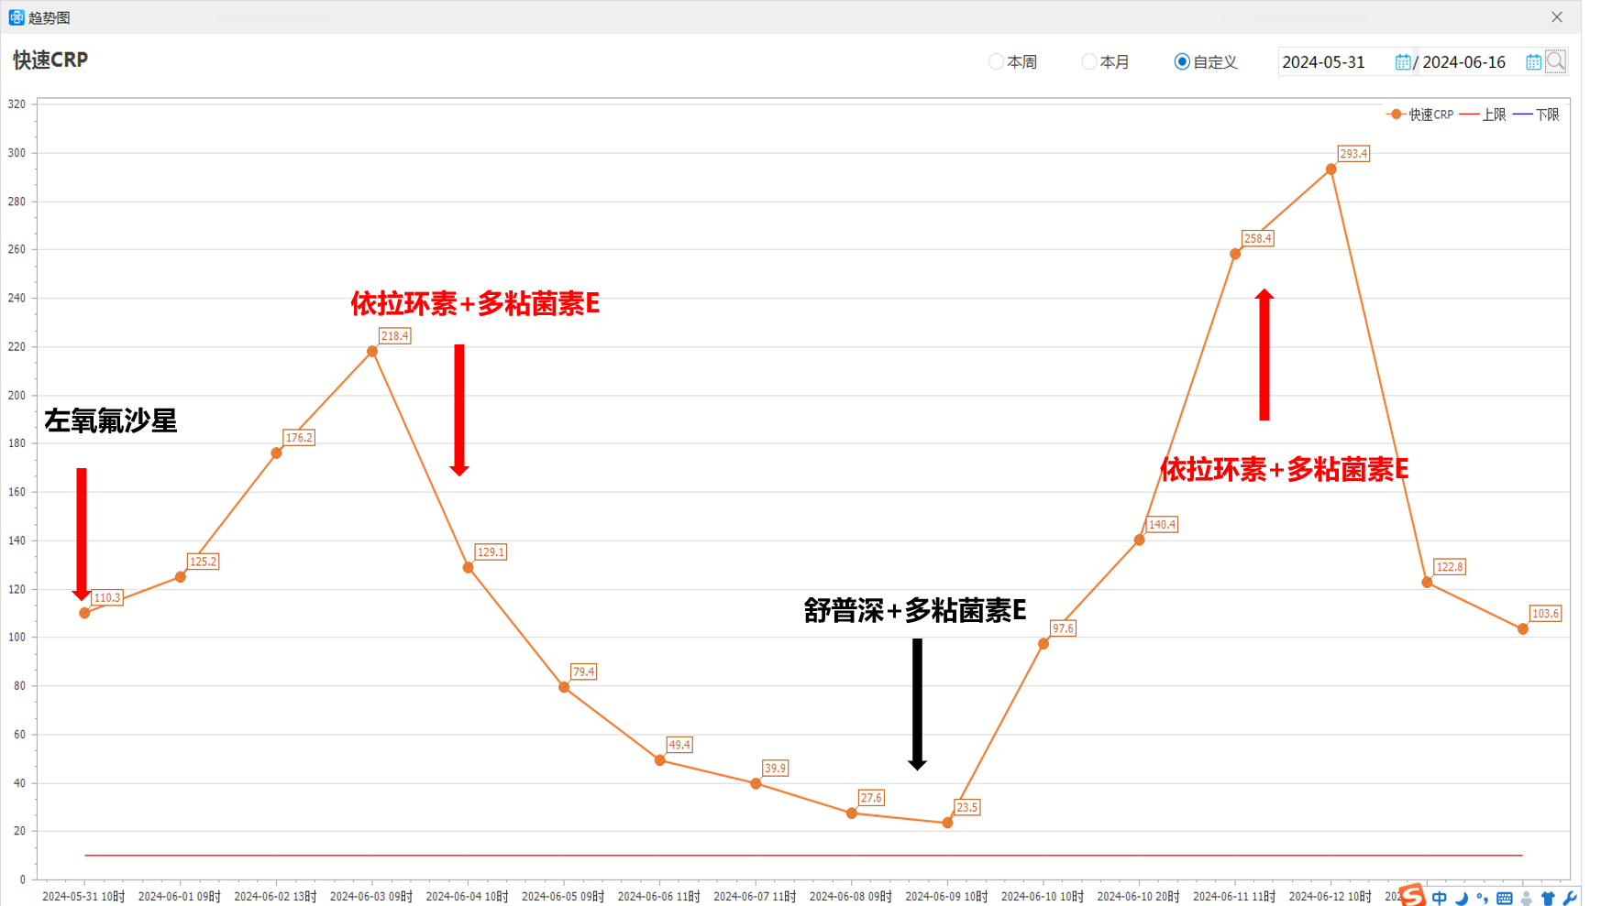The height and width of the screenshot is (906, 1612).
Task: Open the start date calendar picker
Action: pos(1403,62)
